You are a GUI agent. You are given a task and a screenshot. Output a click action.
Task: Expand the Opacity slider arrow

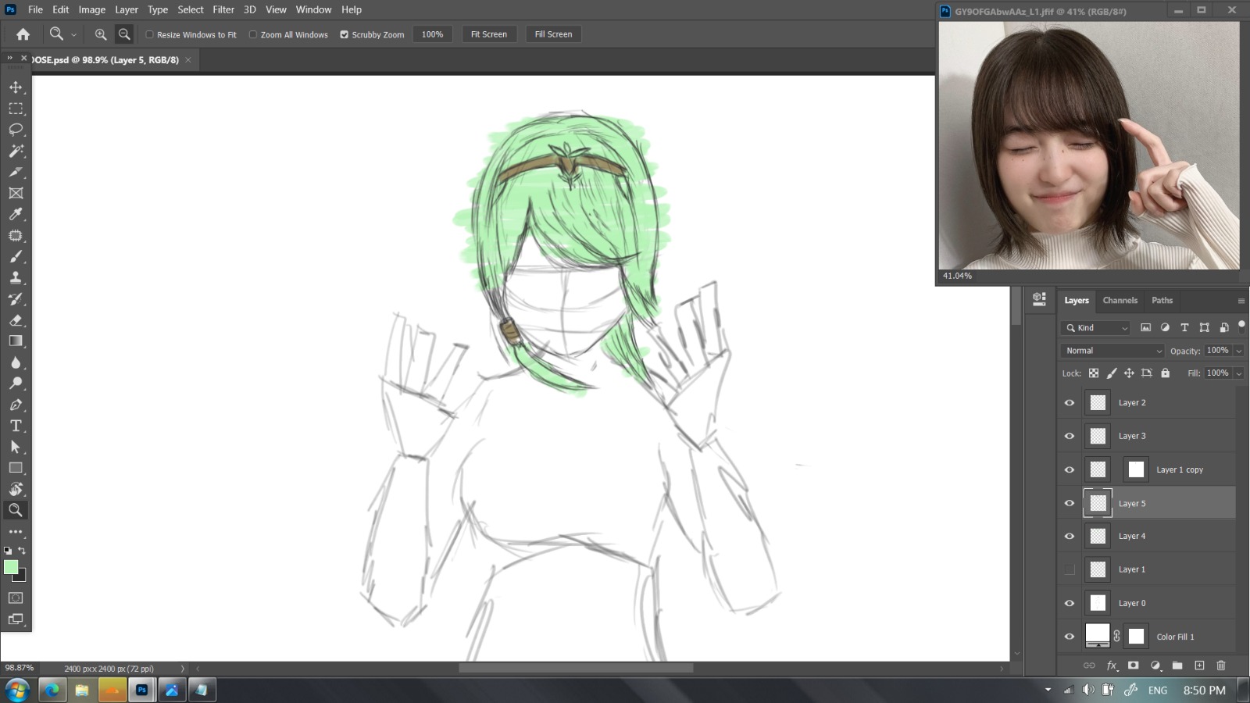(1239, 351)
